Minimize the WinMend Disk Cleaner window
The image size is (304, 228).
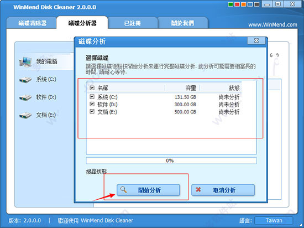click(267, 4)
